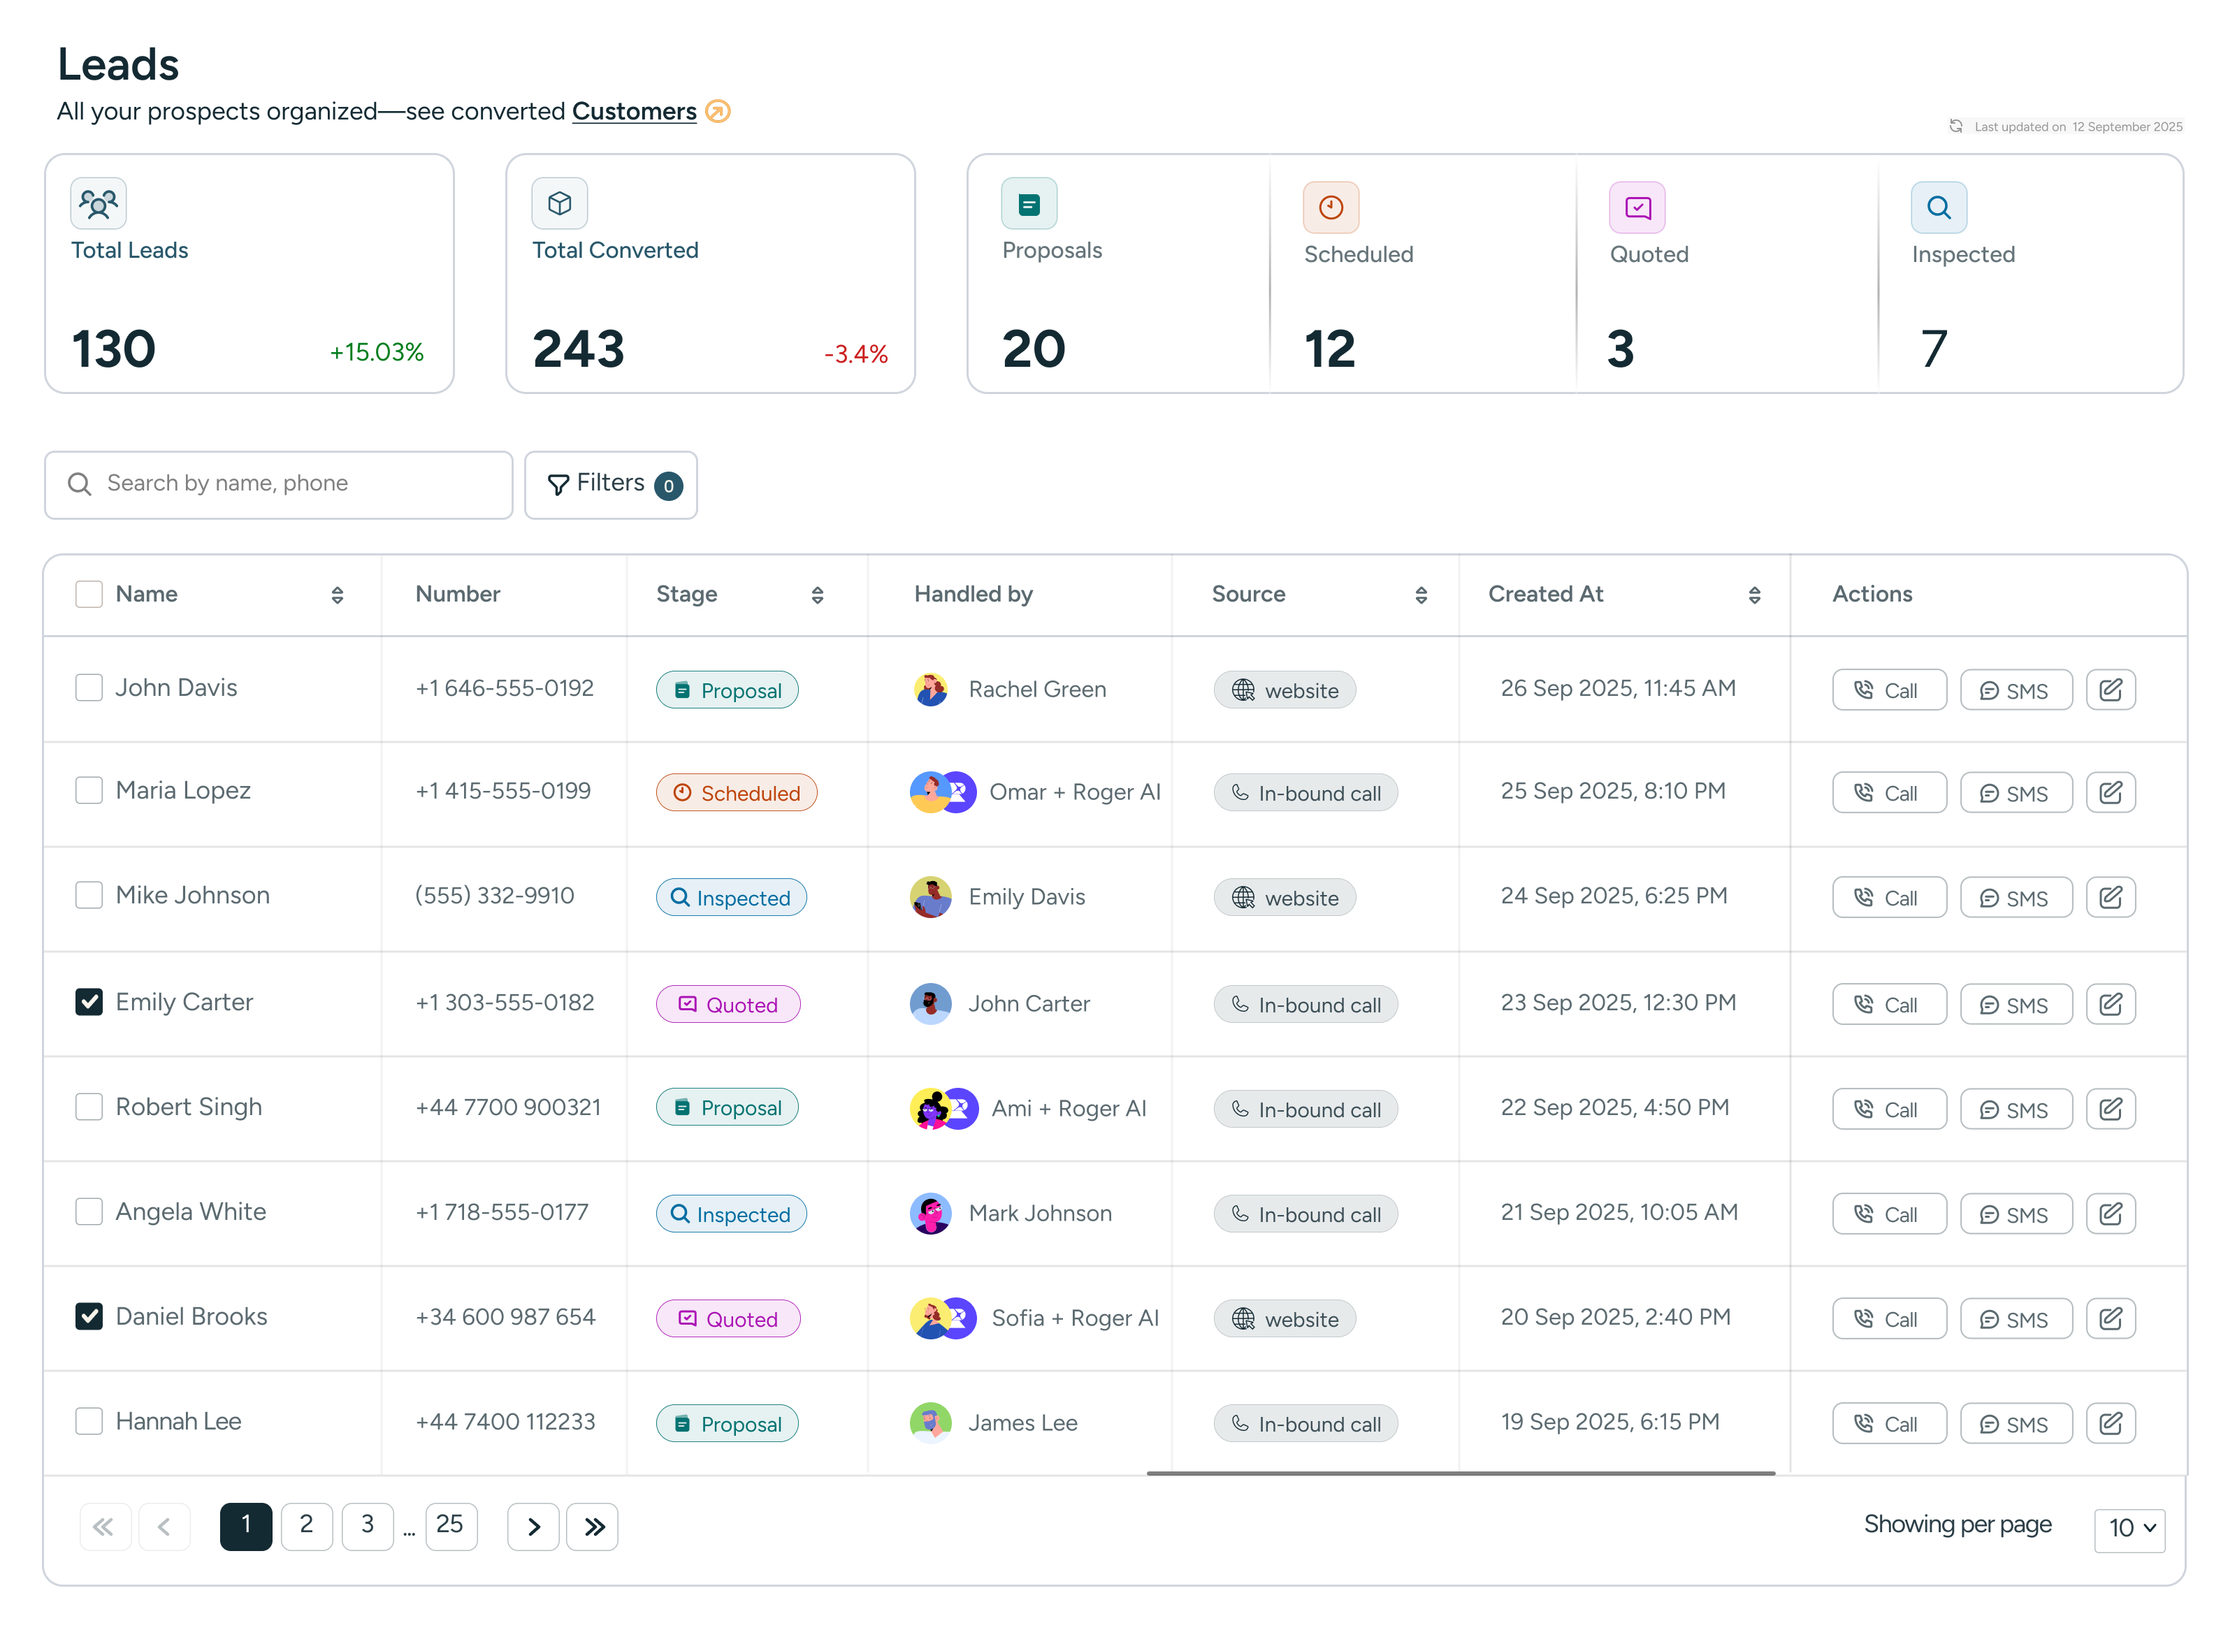The height and width of the screenshot is (1637, 2214).
Task: Click the edit icon for Hannah Lee
Action: pos(2110,1423)
